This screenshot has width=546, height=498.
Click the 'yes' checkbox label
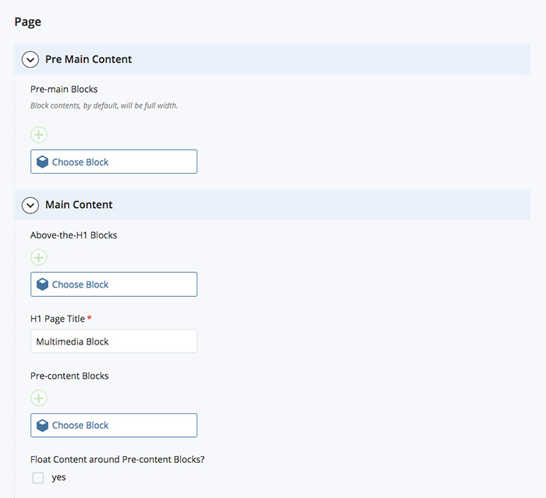(58, 478)
